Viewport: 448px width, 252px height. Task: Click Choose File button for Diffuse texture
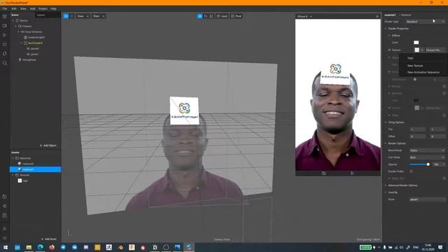coord(435,50)
